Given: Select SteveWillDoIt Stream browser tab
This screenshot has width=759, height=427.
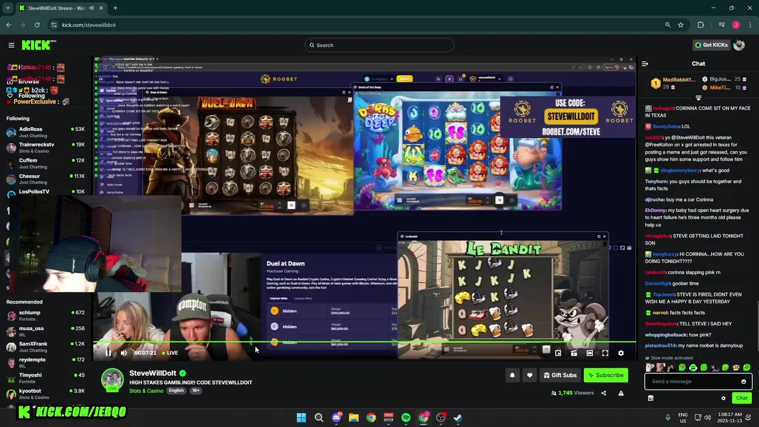Looking at the screenshot, I should [60, 8].
